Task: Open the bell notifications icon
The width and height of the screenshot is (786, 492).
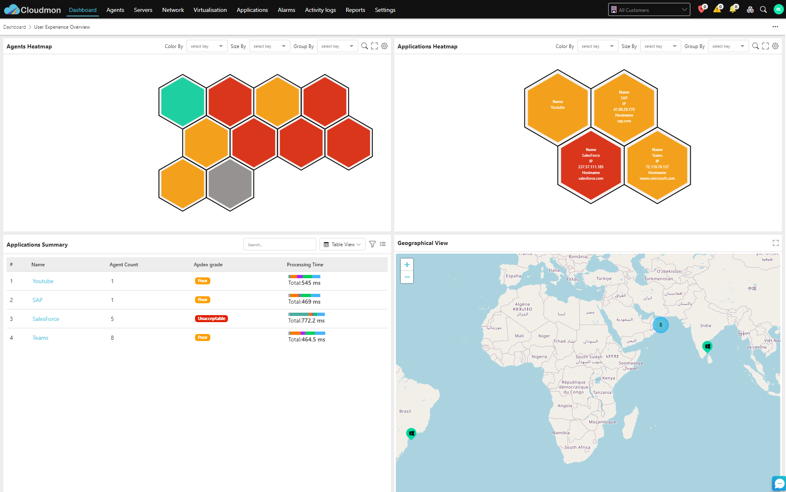Action: point(733,9)
